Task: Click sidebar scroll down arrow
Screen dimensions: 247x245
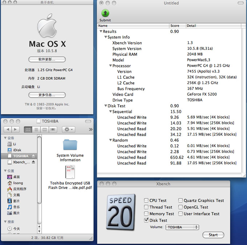Action: pyautogui.click(x=39, y=232)
